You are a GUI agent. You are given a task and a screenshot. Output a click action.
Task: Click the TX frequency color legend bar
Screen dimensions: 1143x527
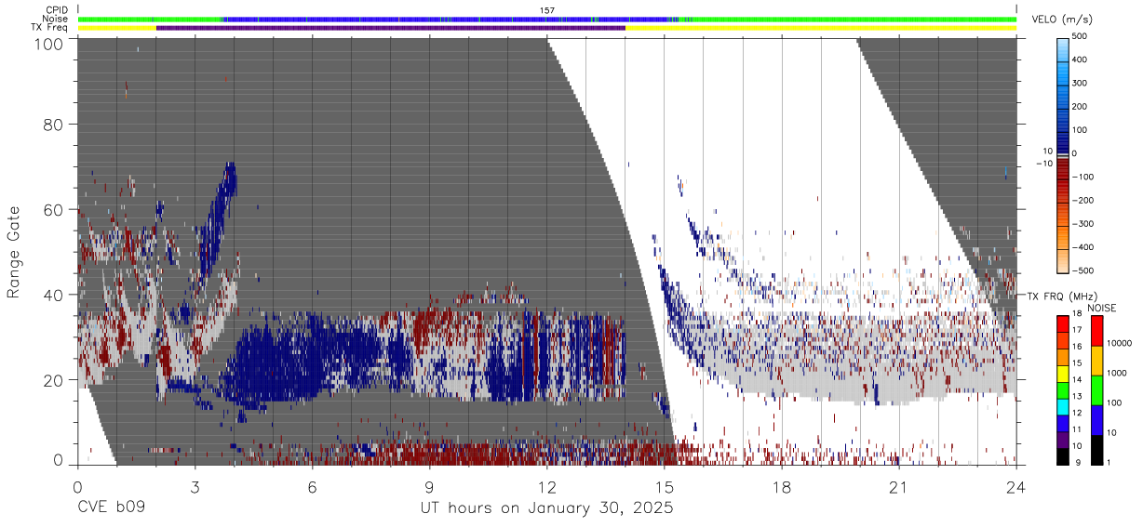pyautogui.click(x=1063, y=390)
